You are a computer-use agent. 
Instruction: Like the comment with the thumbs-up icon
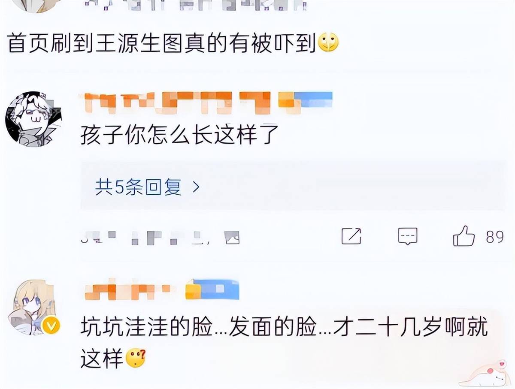pyautogui.click(x=464, y=236)
